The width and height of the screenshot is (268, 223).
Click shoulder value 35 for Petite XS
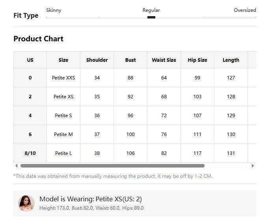(97, 97)
